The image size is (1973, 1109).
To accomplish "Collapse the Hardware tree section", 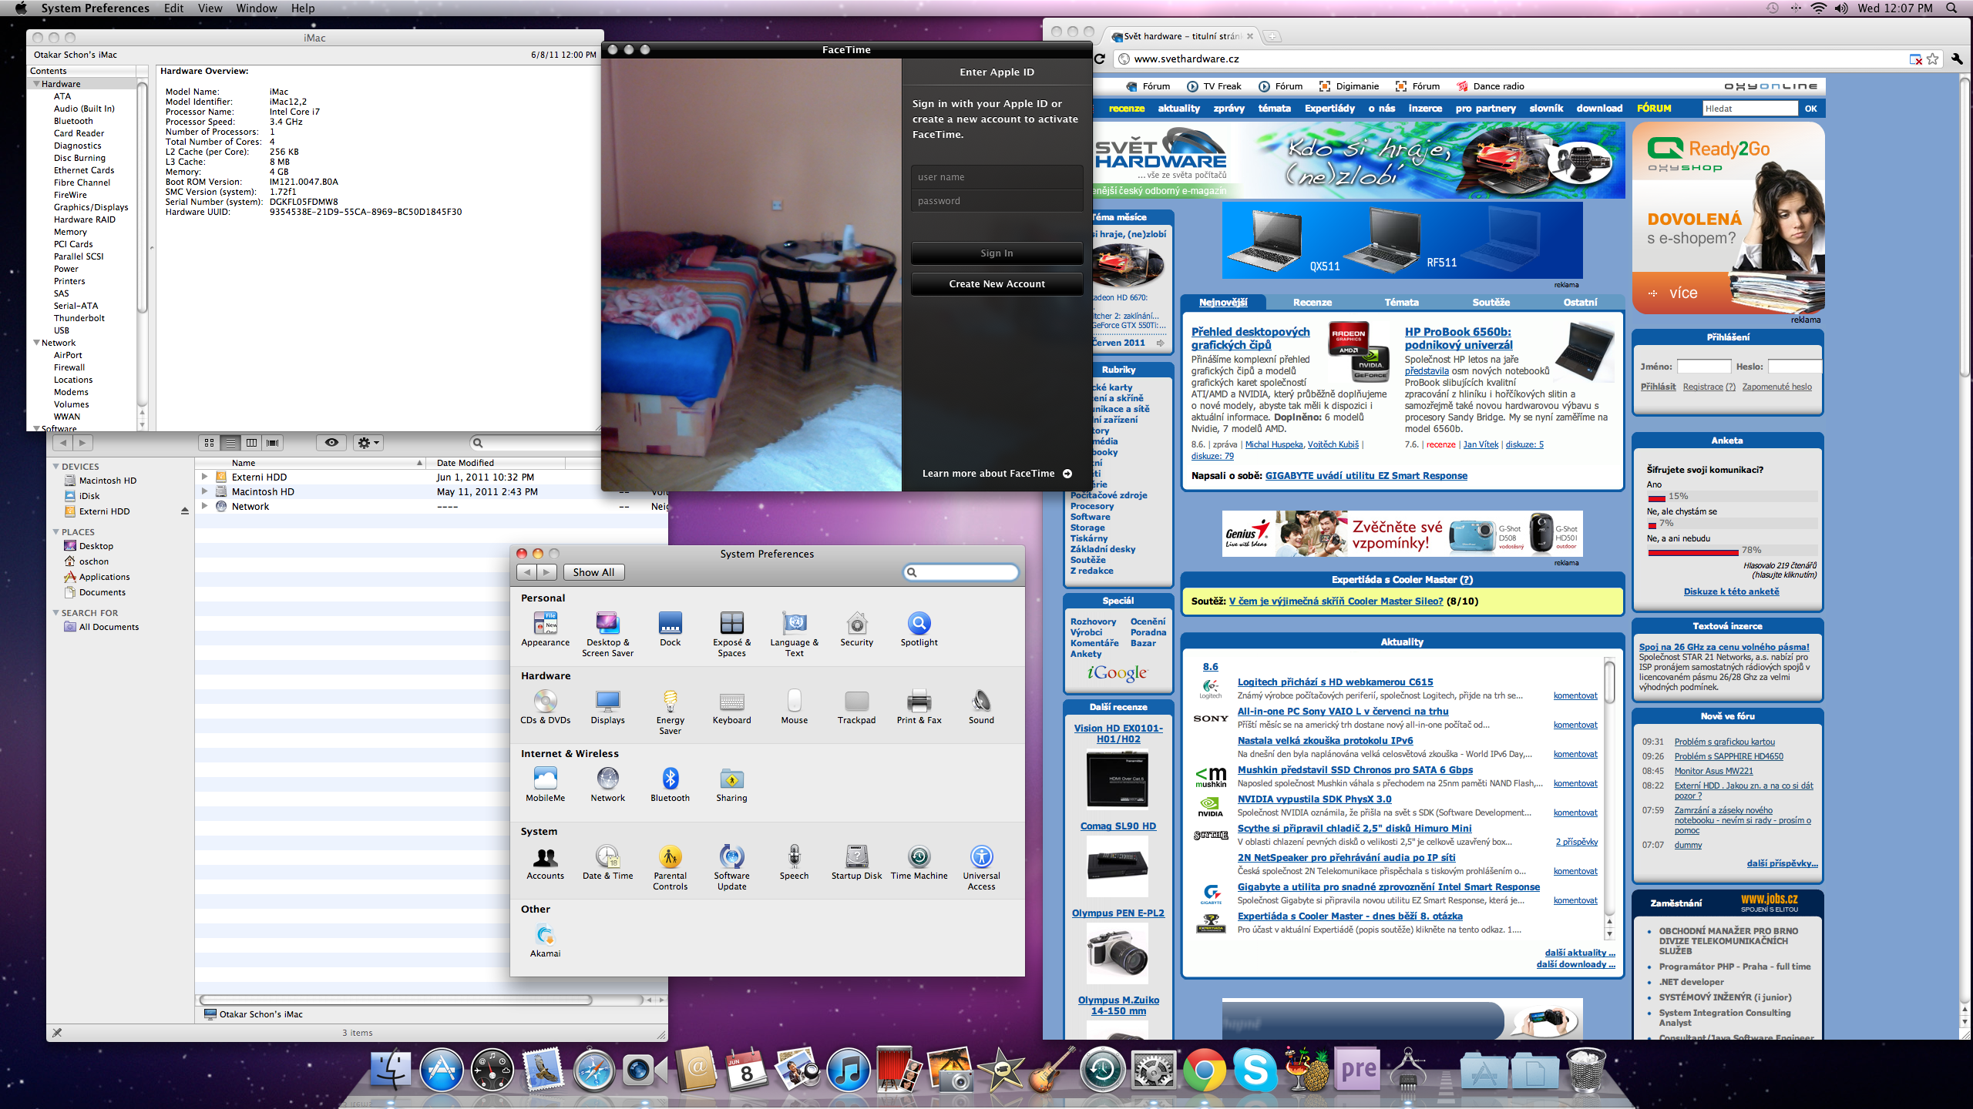I will click(x=36, y=84).
